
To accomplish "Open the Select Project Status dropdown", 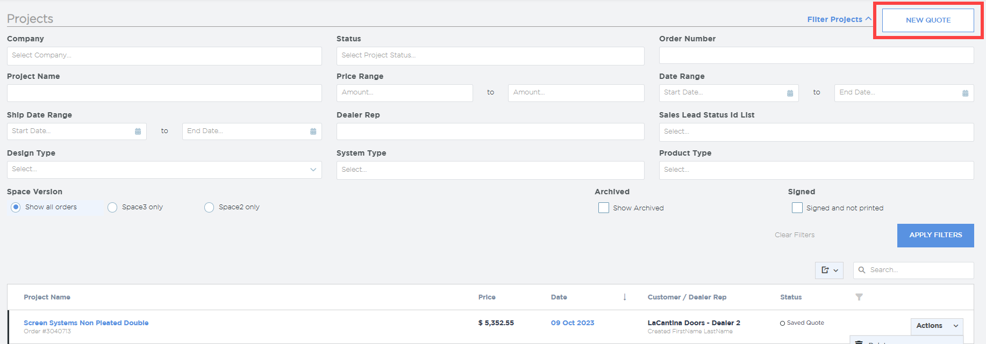I will pyautogui.click(x=490, y=56).
